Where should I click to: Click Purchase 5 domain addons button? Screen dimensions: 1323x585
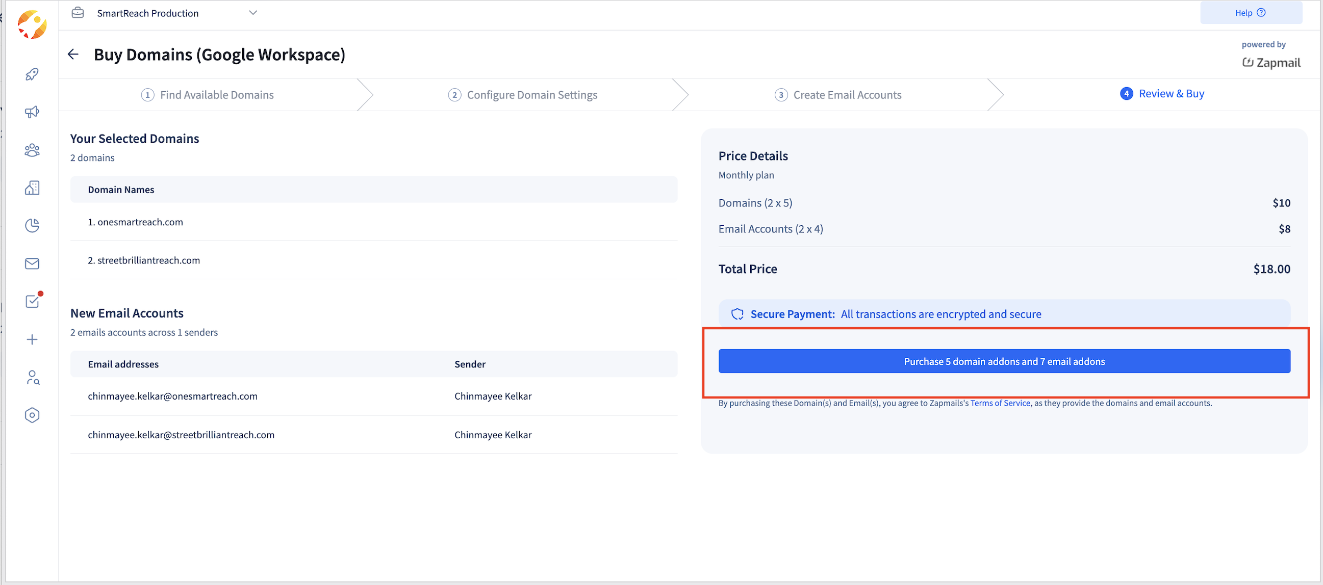[1004, 361]
